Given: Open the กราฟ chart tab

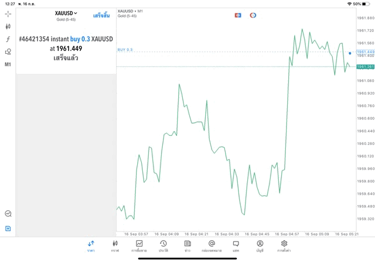Looking at the screenshot, I should 115,246.
